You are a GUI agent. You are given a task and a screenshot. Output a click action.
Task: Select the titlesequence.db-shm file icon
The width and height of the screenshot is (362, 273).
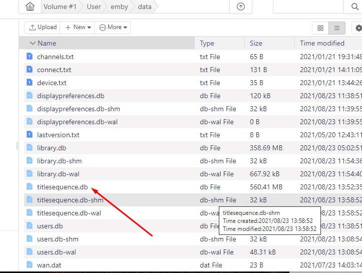click(30, 199)
